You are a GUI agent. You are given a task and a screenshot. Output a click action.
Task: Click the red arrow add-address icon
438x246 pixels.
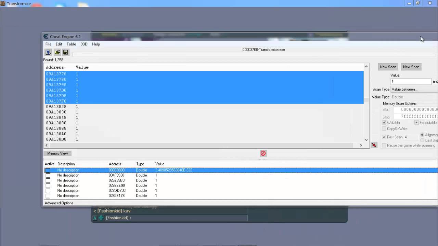tap(374, 145)
